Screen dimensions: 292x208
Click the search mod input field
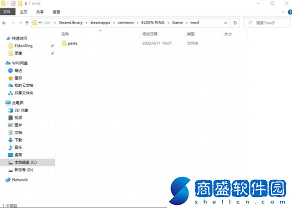point(266,23)
